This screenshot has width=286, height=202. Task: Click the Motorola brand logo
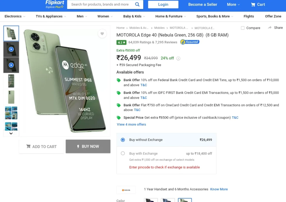pos(126,190)
